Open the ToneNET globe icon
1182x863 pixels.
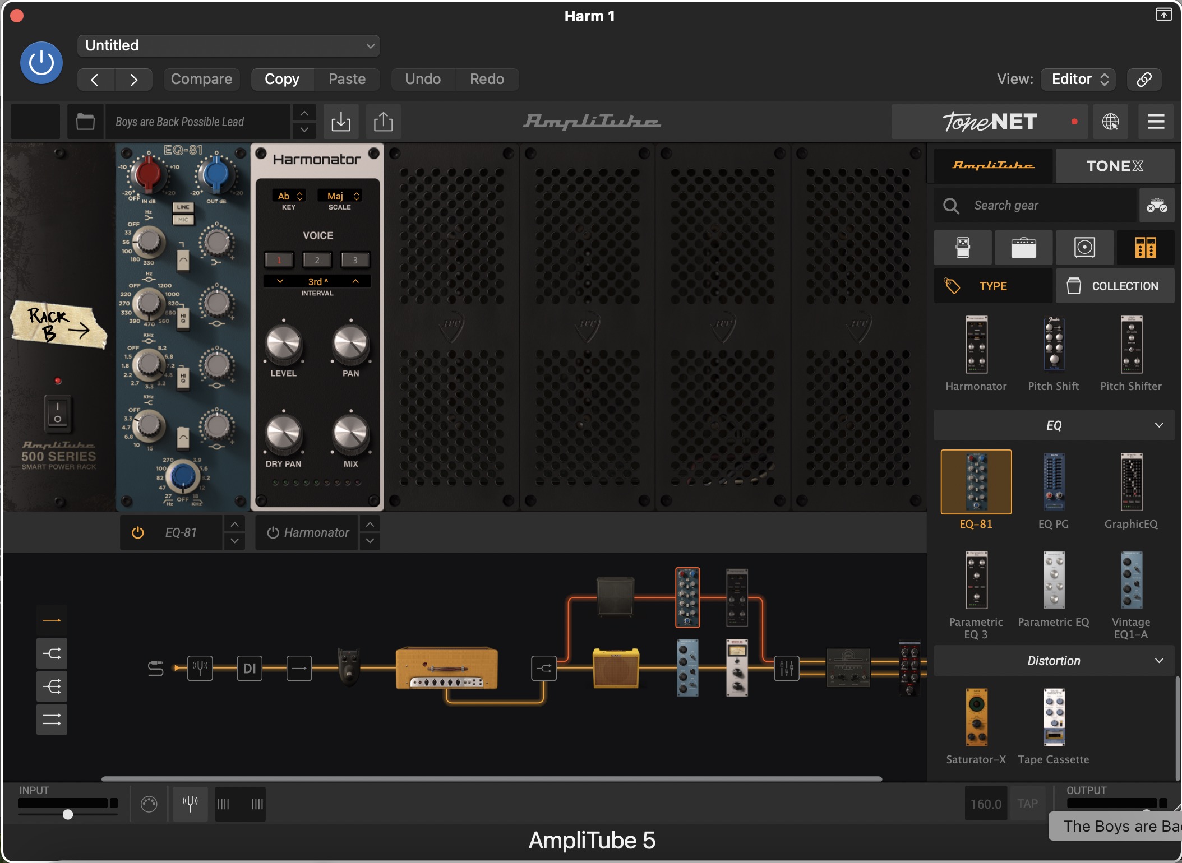click(x=1110, y=122)
